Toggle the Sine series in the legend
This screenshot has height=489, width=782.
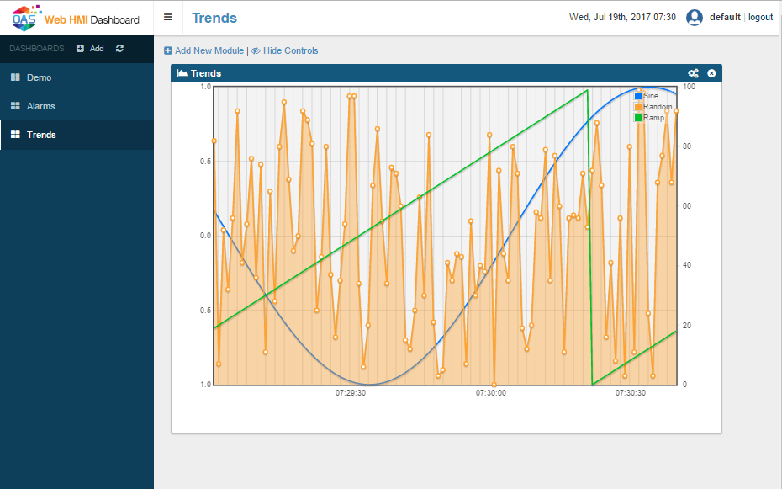[x=649, y=95]
